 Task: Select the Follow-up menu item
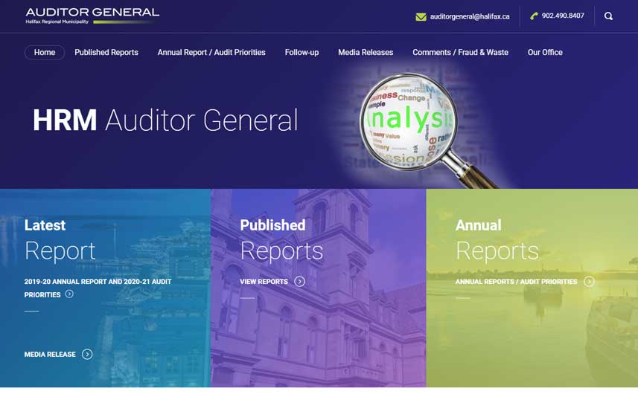click(x=302, y=52)
